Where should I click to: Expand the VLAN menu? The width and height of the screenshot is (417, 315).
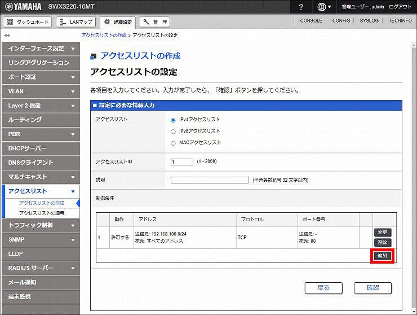tap(41, 91)
